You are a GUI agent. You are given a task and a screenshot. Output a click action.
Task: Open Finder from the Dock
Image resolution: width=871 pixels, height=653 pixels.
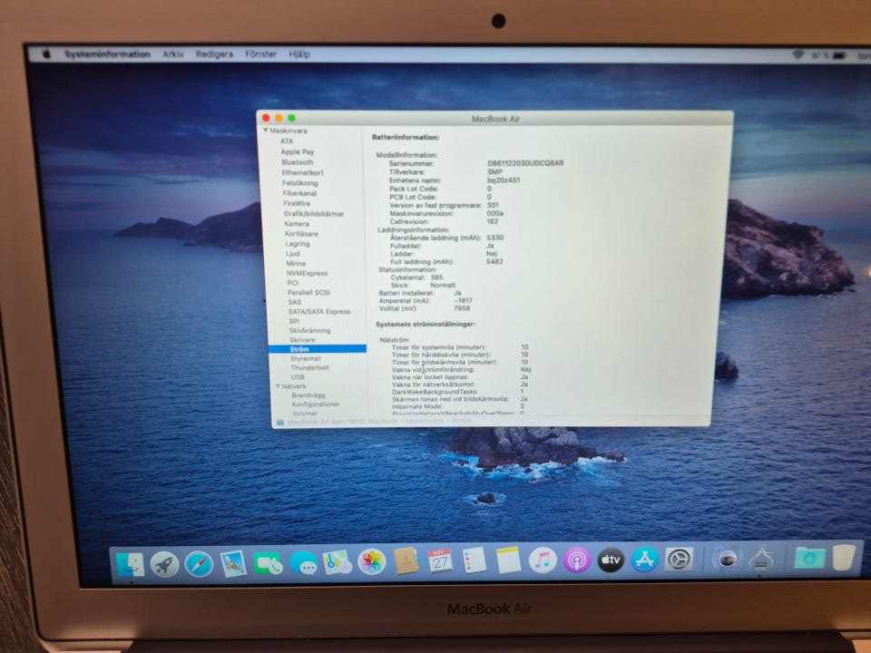coord(131,564)
